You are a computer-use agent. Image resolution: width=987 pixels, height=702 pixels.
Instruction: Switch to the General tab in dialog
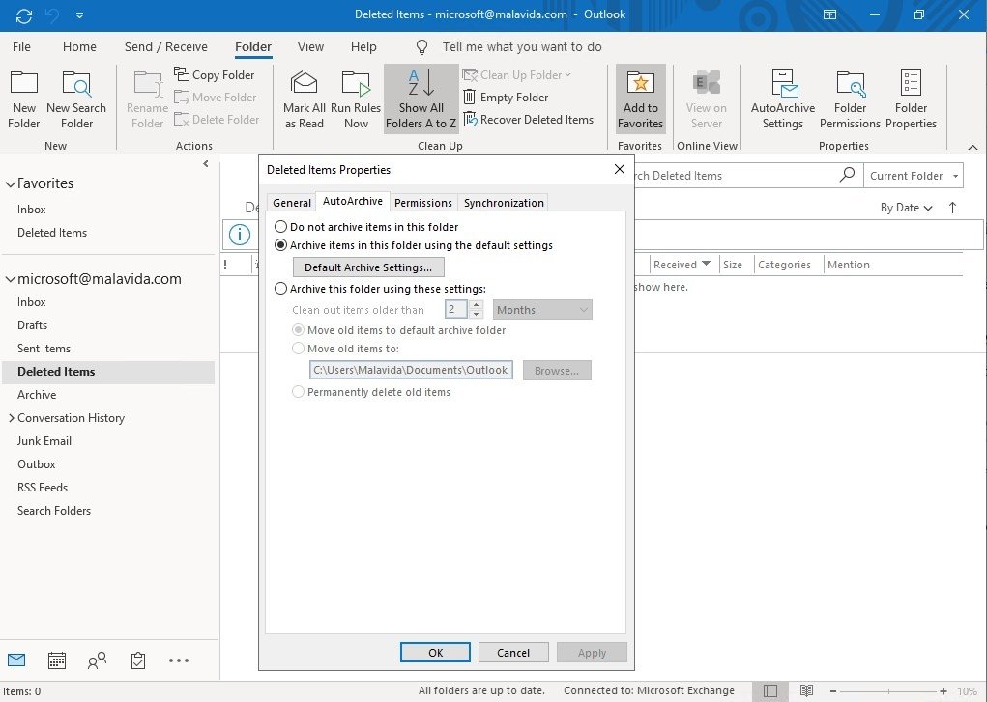(291, 203)
